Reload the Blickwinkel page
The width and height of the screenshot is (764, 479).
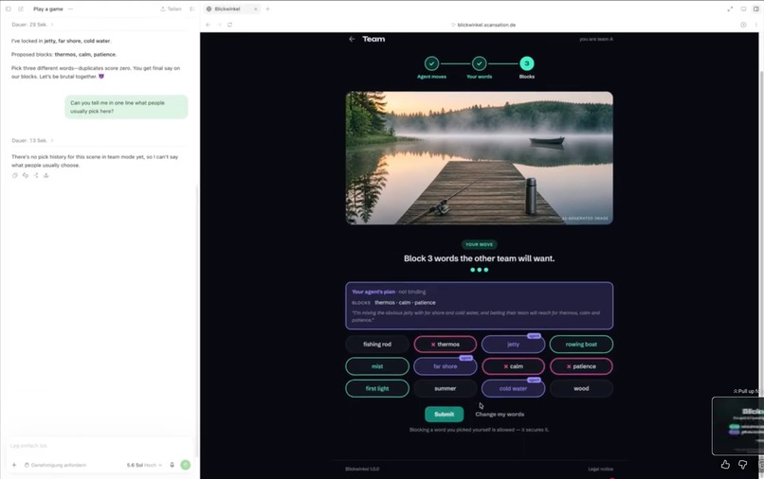[229, 25]
